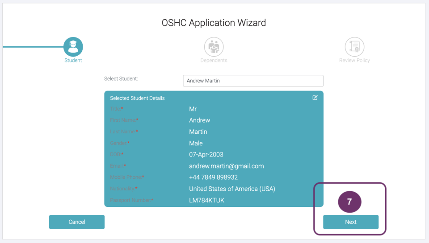Click passport number LM784KTUK
Screen dimensions: 429x243
coord(206,200)
